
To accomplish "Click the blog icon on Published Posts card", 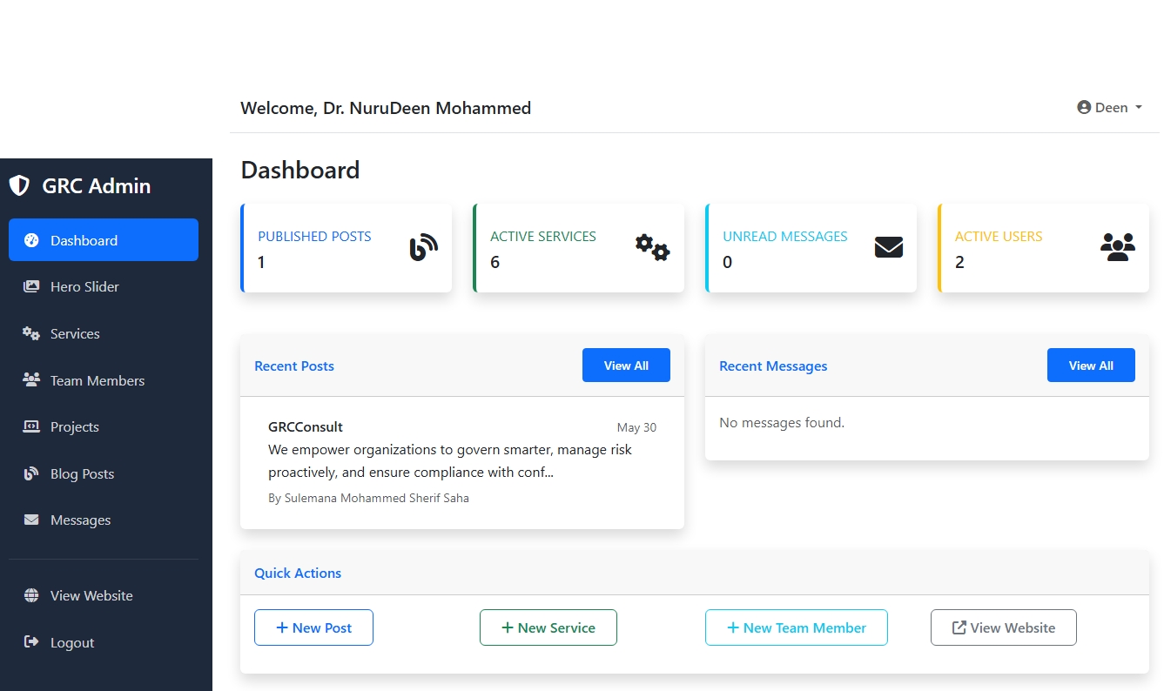I will point(423,248).
